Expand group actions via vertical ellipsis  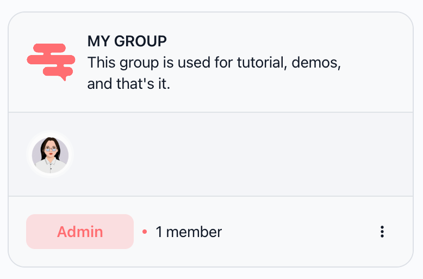click(382, 232)
